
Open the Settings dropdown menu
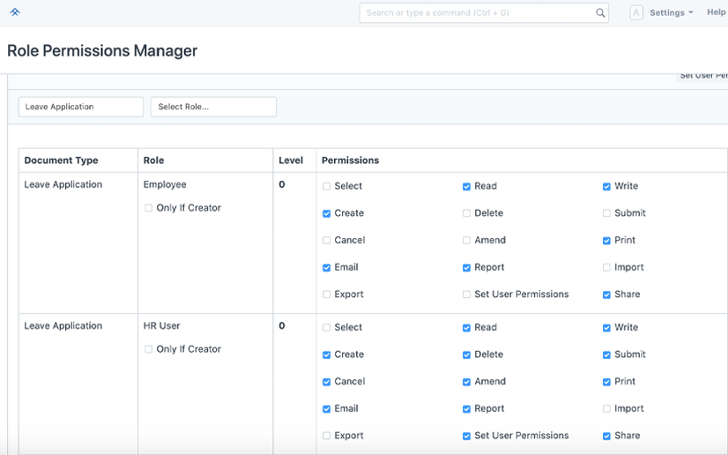[x=671, y=13]
